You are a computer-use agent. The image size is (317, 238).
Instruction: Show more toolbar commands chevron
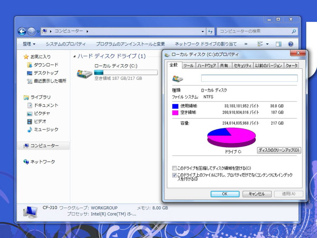coord(246,44)
